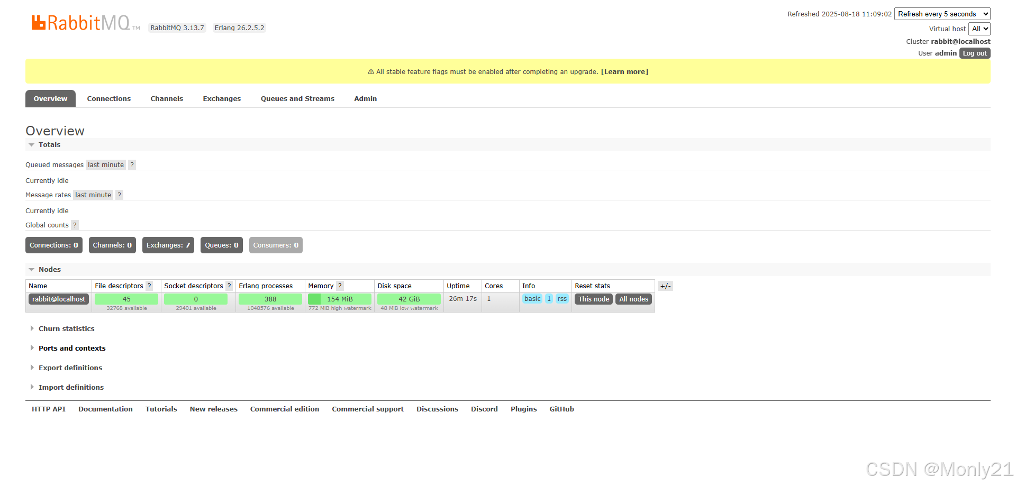
Task: Click Connections: 0 count button
Action: click(x=54, y=245)
